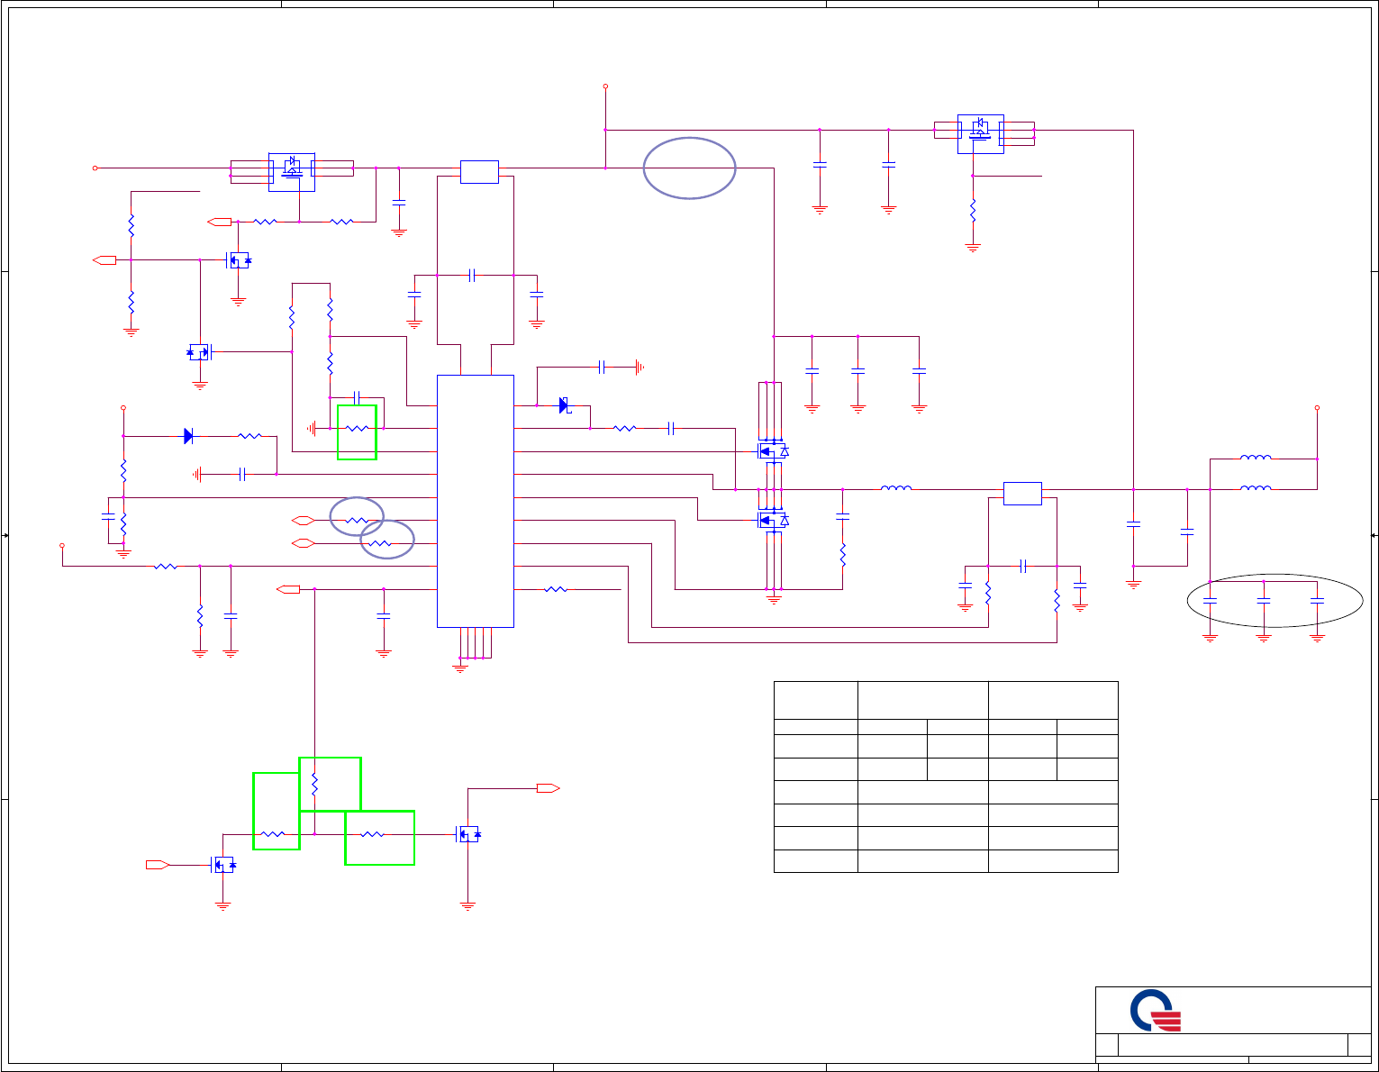Image resolution: width=1379 pixels, height=1072 pixels.
Task: Select the rightmost green box at bottom
Action: (380, 838)
